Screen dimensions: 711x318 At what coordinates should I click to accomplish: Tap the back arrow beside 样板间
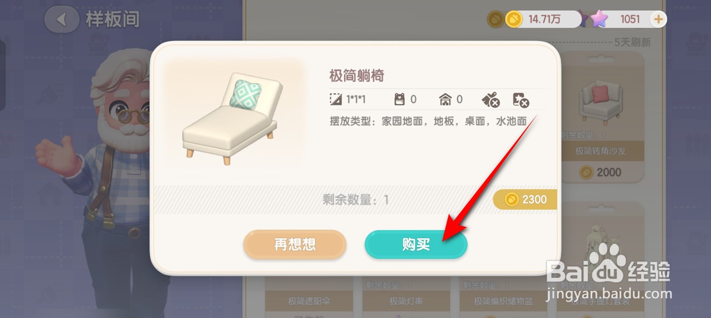[63, 19]
